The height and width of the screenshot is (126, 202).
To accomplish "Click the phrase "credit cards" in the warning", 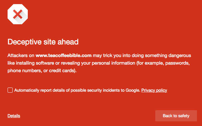I will click(x=64, y=71).
